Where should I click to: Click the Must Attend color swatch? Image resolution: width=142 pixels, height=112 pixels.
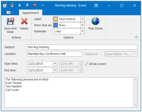pos(56,19)
